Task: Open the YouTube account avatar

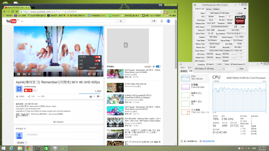Action: pos(168,21)
